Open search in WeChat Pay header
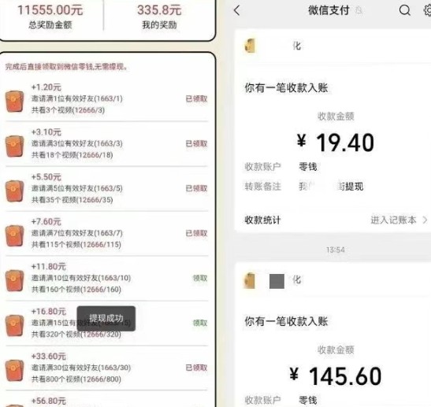 (405, 10)
